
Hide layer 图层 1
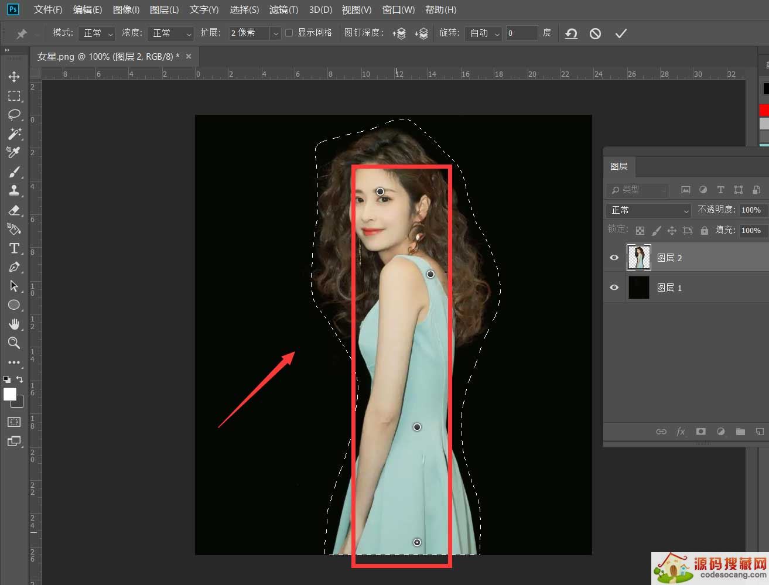tap(614, 288)
